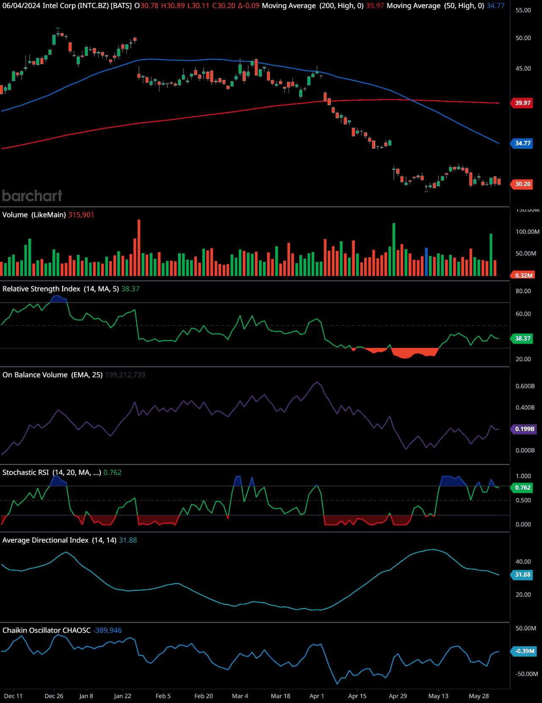Click the purple 0.199B On Balance Volume tag

point(524,429)
